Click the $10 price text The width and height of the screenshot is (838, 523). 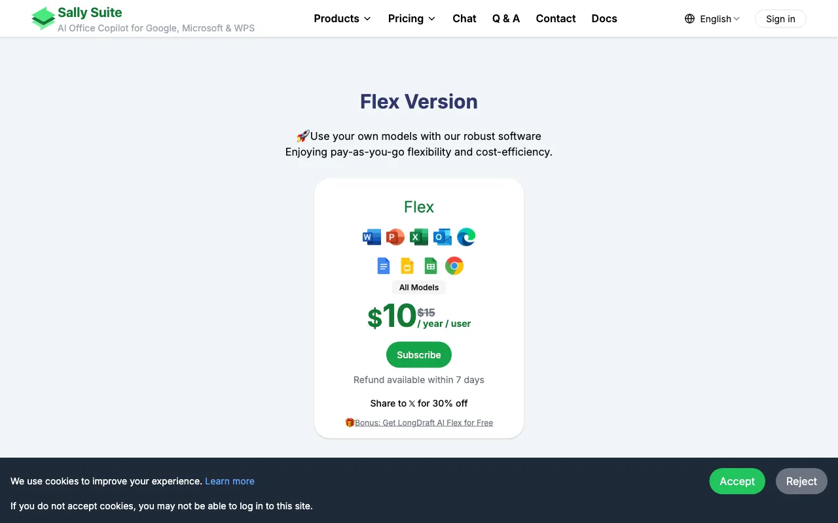point(392,316)
